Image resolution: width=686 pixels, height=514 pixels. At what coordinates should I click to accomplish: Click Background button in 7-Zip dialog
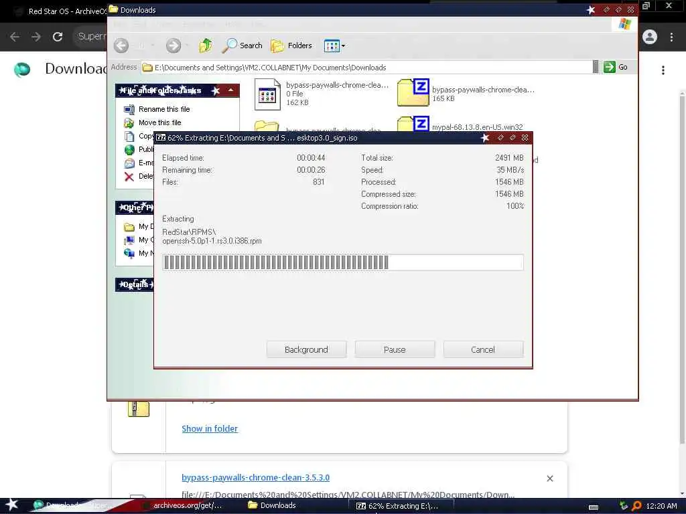click(306, 349)
